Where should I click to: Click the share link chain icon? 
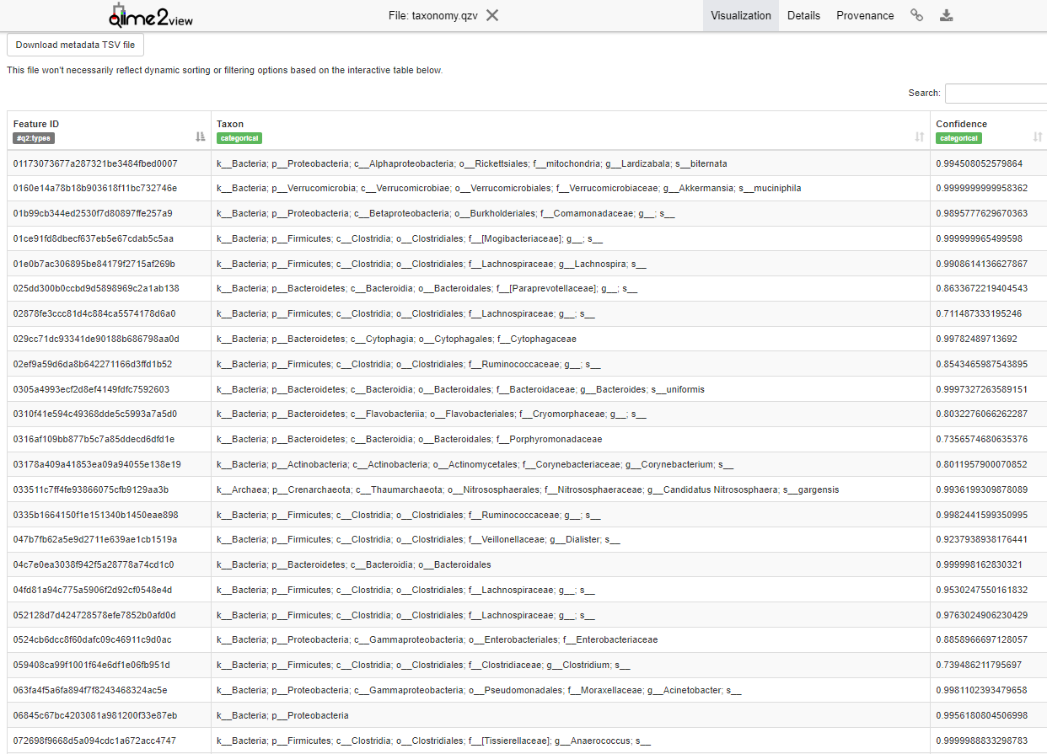[916, 15]
